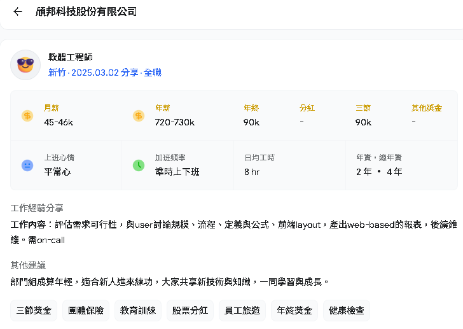Click daily hours value 8 hr
Image resolution: width=463 pixels, height=329 pixels.
[x=252, y=172]
